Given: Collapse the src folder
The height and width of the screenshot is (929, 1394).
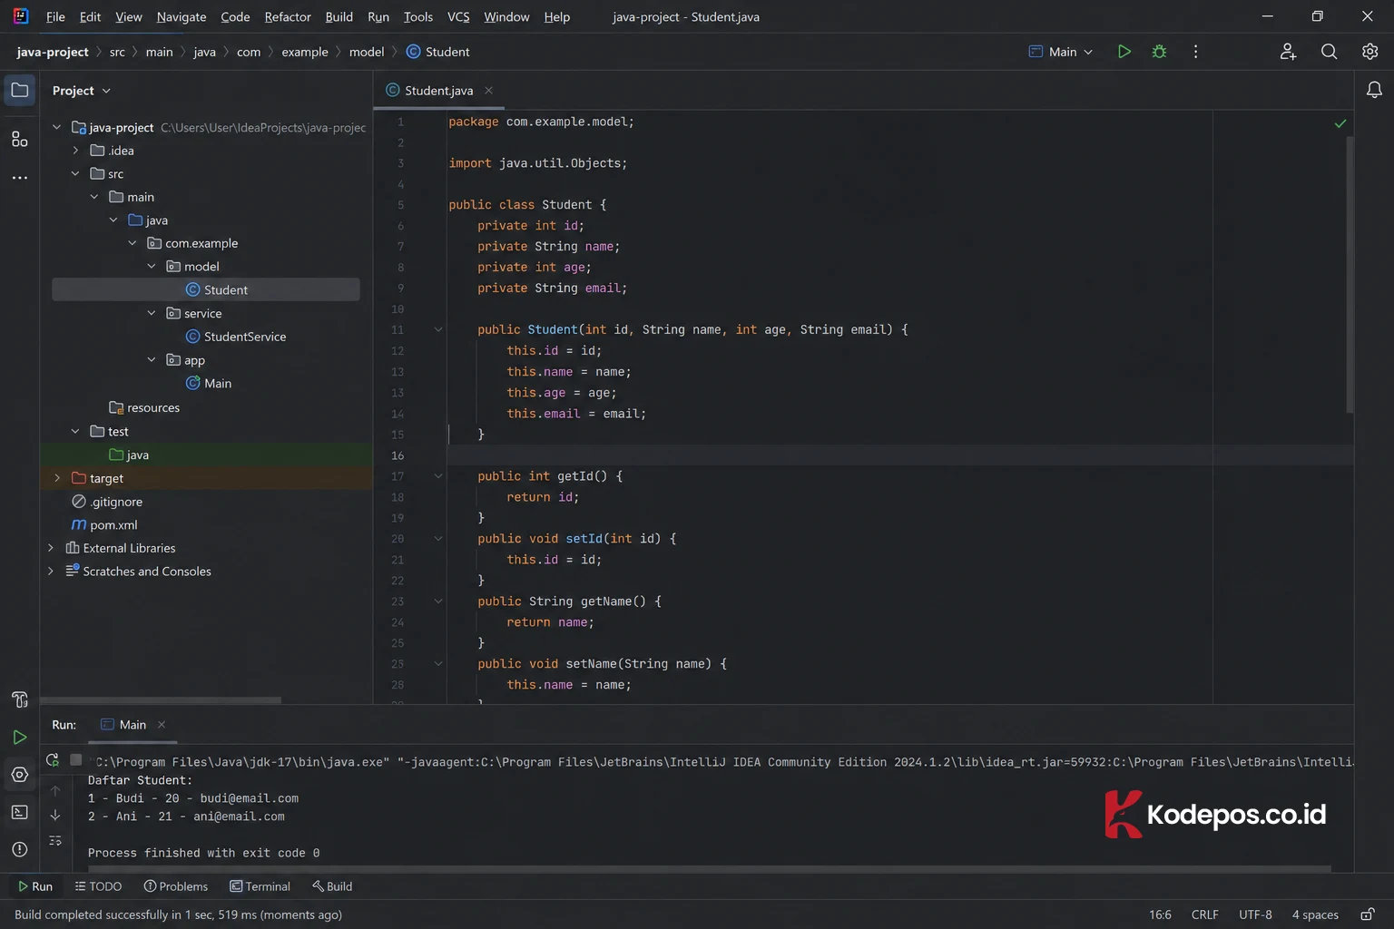Looking at the screenshot, I should pyautogui.click(x=76, y=174).
